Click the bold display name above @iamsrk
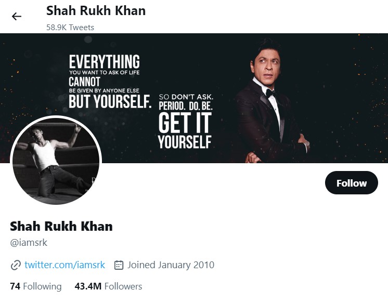This screenshot has width=388, height=303. tap(61, 226)
